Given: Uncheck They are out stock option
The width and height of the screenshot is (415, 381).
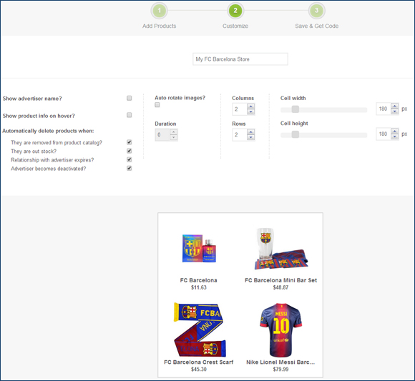Looking at the screenshot, I should coord(130,151).
